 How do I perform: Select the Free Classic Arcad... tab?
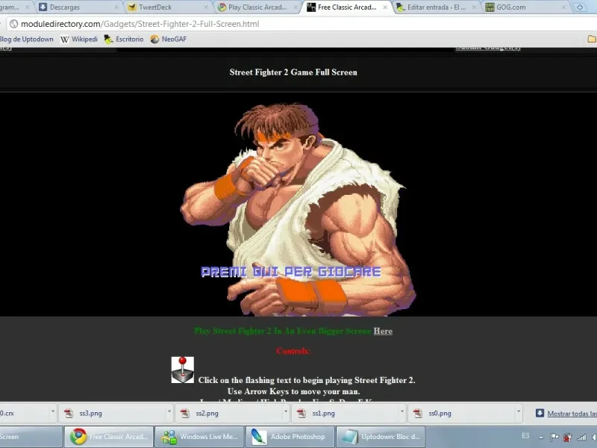[x=346, y=7]
